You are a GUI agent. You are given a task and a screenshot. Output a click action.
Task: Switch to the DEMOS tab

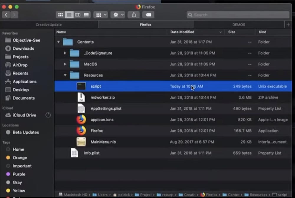pyautogui.click(x=239, y=24)
